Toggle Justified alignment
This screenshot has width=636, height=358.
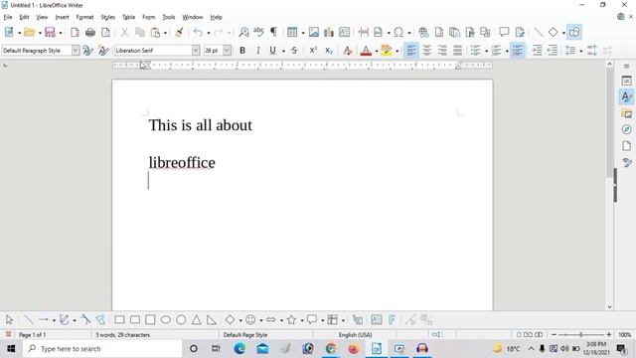point(457,51)
